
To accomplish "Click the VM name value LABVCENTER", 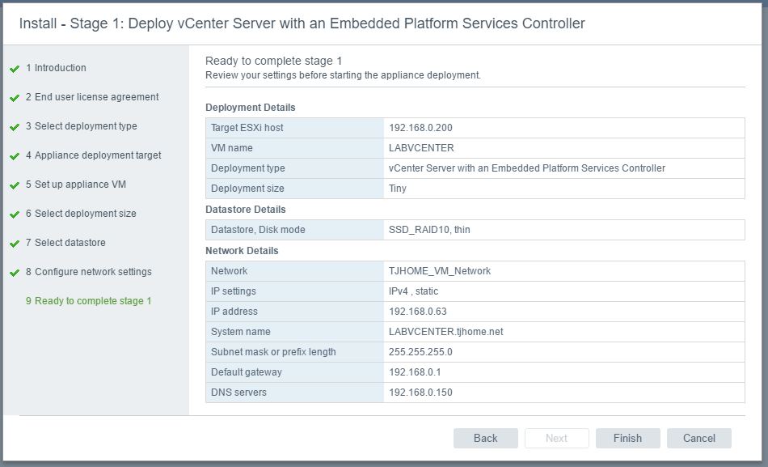I will click(421, 147).
